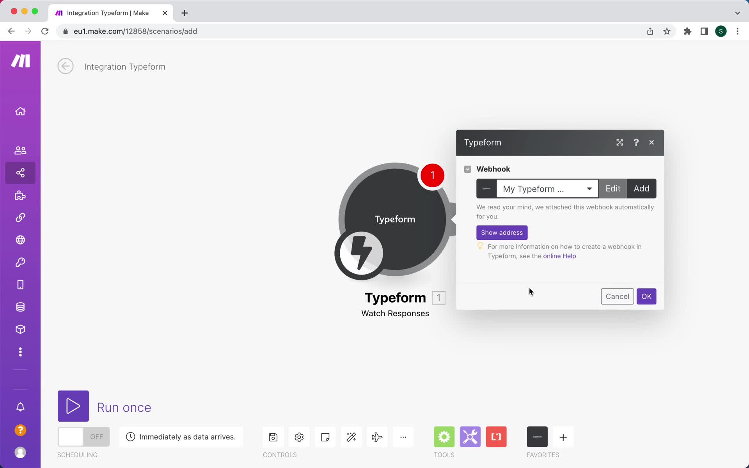
Task: Click the Run once play button
Action: click(73, 407)
